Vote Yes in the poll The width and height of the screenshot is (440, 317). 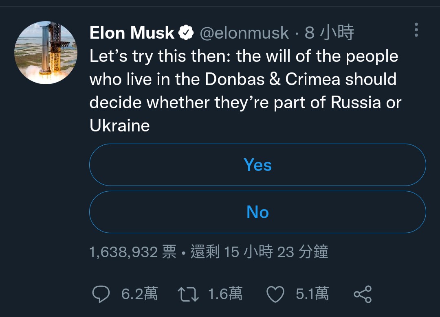click(257, 165)
